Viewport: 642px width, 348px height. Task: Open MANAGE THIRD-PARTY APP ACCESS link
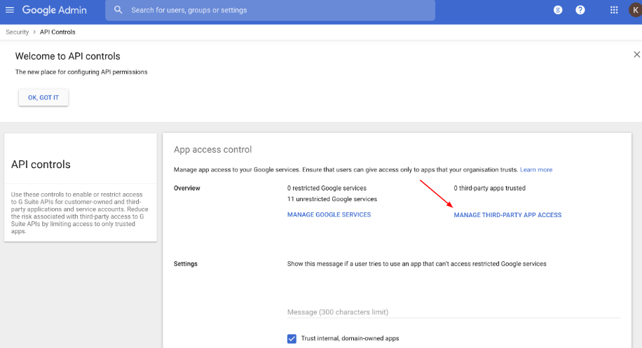click(507, 215)
